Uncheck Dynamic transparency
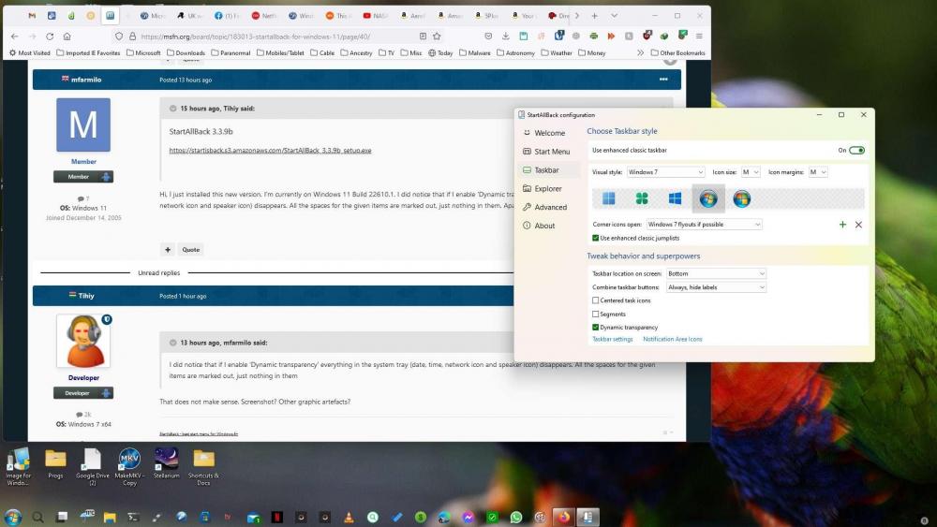Viewport: 937px width, 527px height. [x=596, y=328]
